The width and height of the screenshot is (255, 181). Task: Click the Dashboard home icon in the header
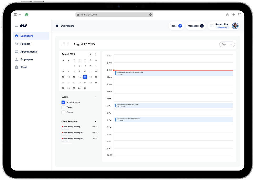57,26
